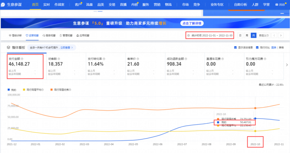Open the 内容 nav item
This screenshot has height=153, width=290.
(x=135, y=5)
